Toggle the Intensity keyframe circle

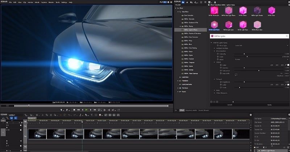[217, 54]
